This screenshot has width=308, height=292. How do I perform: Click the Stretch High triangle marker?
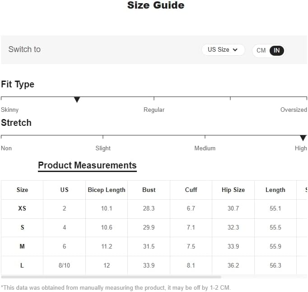coord(303,138)
